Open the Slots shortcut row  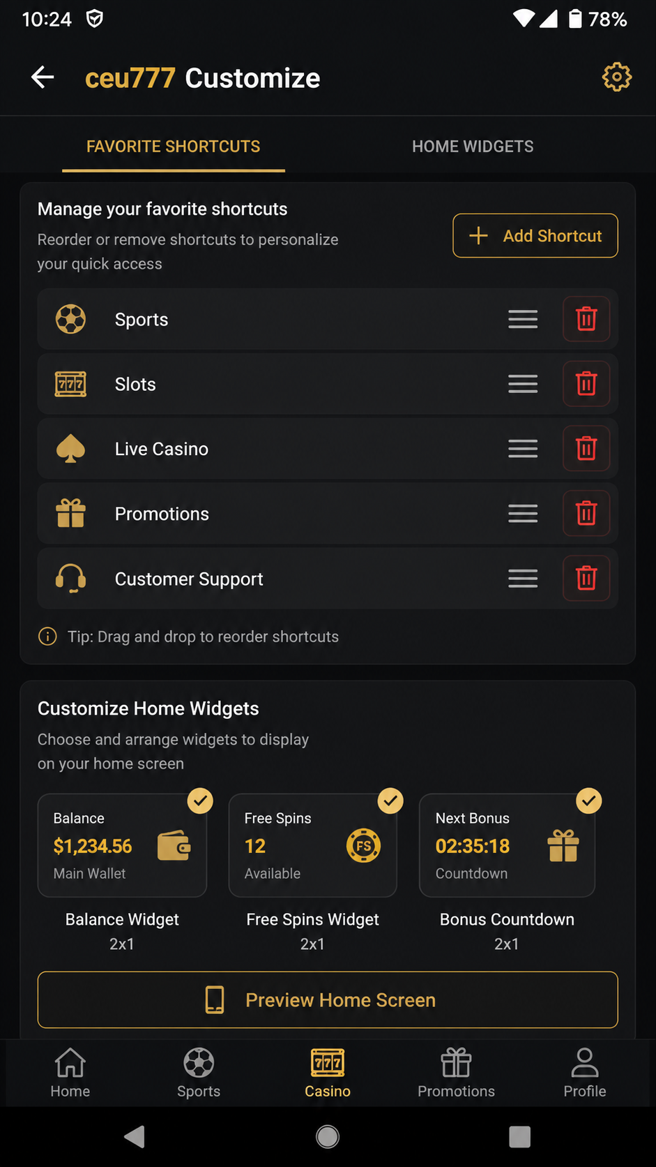click(x=328, y=384)
